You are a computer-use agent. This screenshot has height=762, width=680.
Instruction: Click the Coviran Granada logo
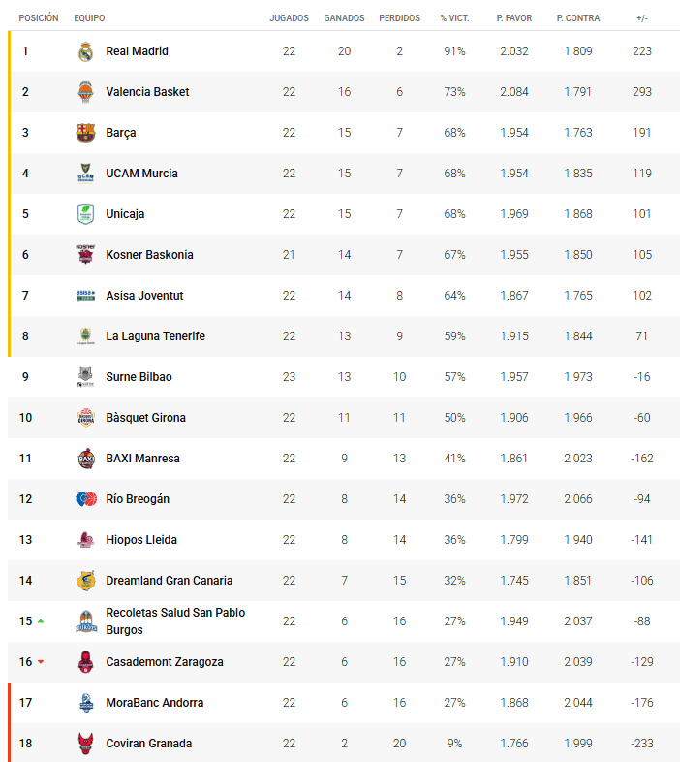[x=85, y=744]
